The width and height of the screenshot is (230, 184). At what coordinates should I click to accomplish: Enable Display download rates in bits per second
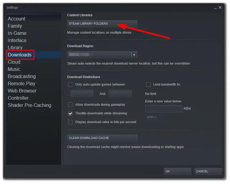pos(70,122)
